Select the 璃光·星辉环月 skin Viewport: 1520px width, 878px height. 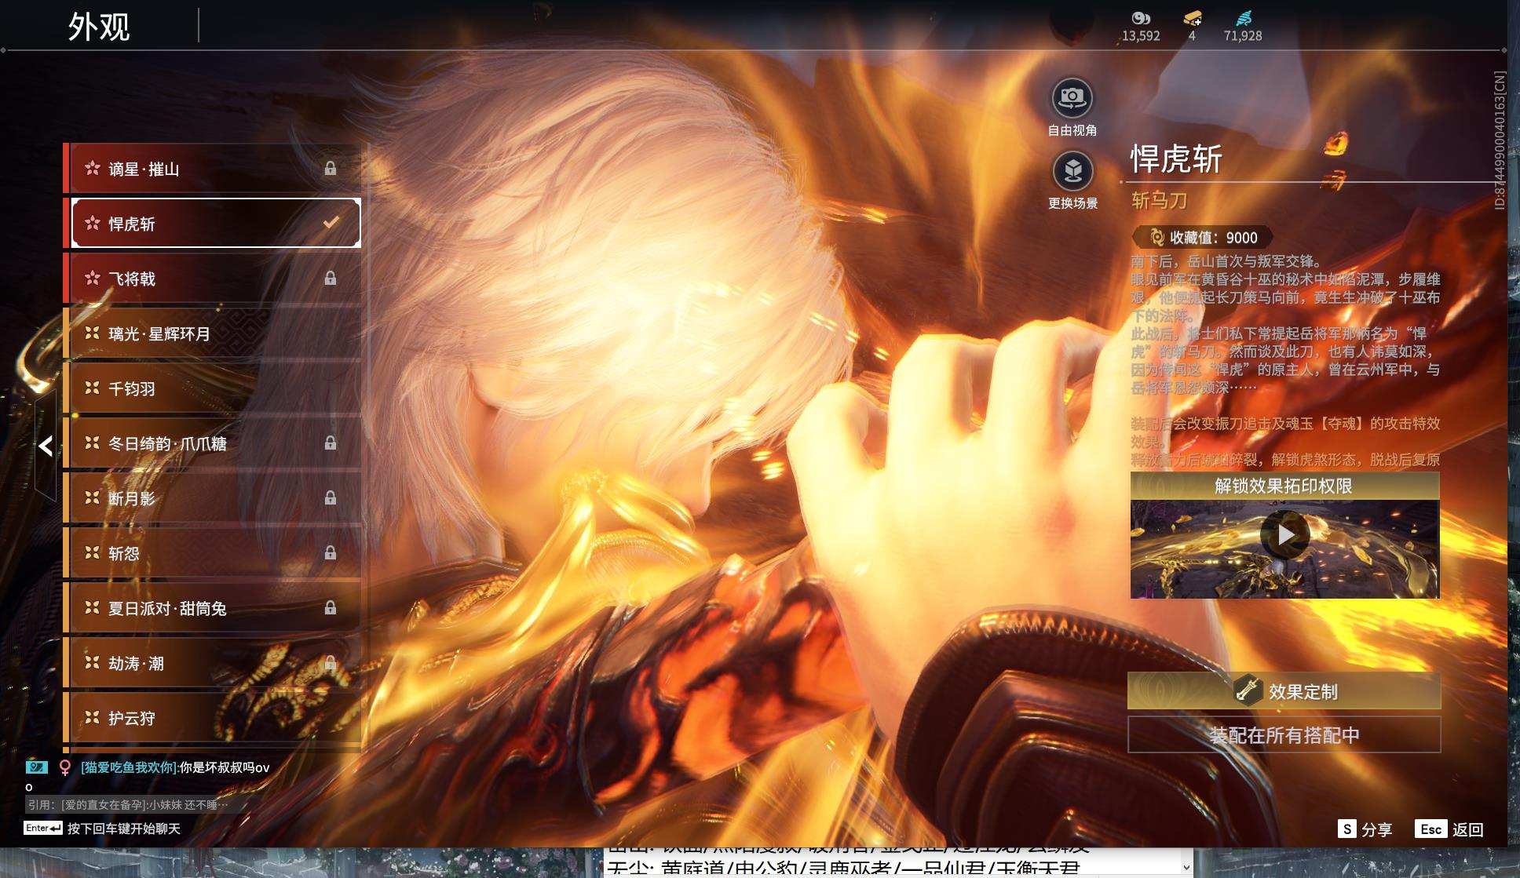pyautogui.click(x=212, y=333)
